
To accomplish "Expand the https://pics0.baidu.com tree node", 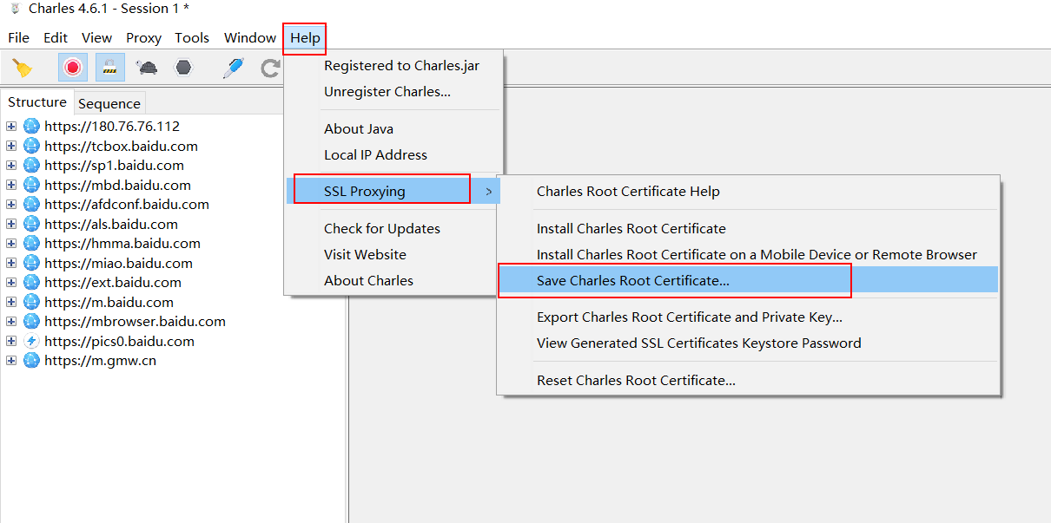I will (11, 341).
